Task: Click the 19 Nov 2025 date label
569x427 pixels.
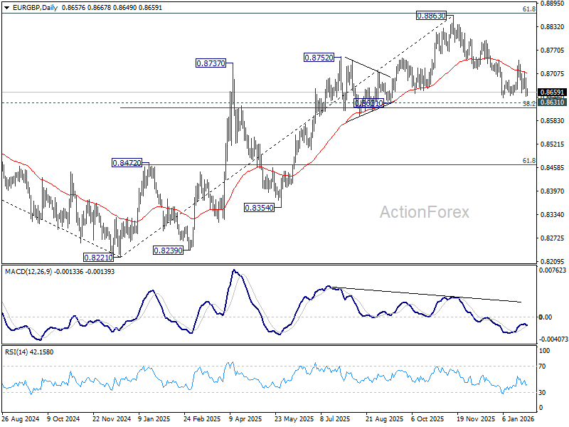Action: [x=476, y=418]
